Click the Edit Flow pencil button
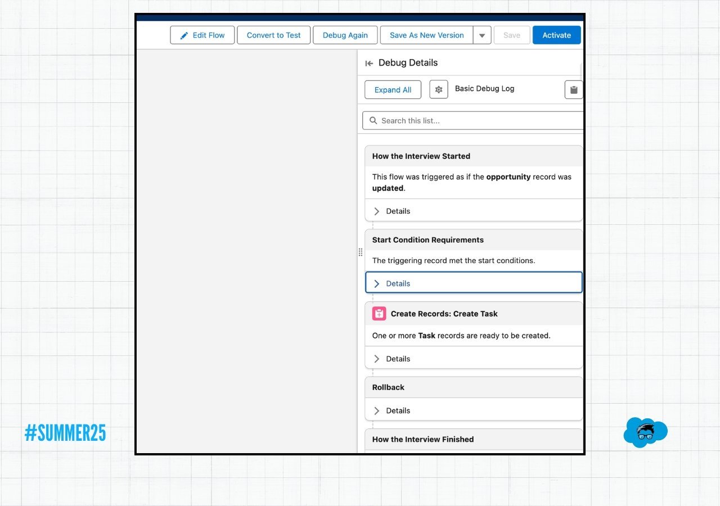 [x=202, y=35]
